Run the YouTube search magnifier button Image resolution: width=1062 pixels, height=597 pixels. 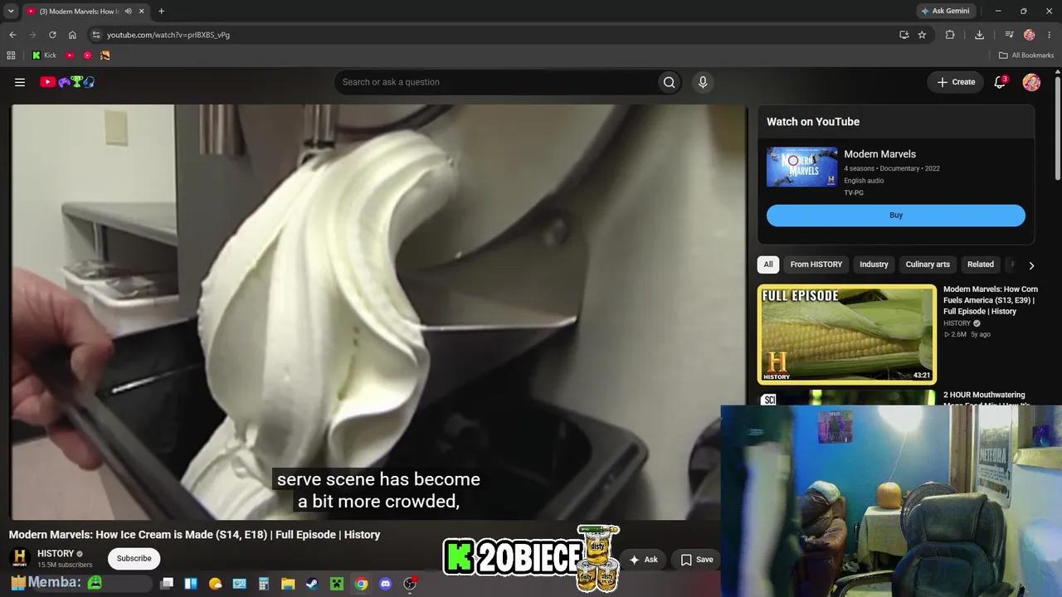(669, 82)
